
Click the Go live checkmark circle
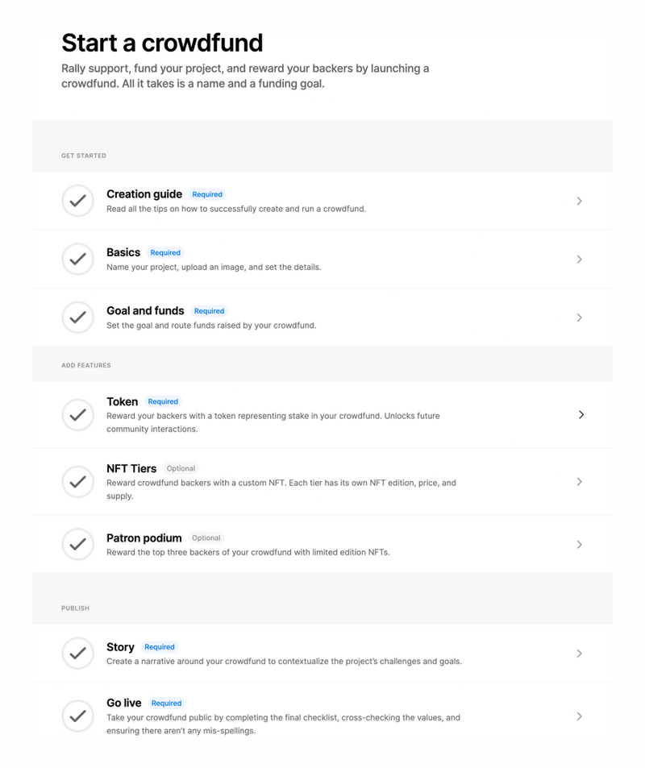click(x=77, y=716)
